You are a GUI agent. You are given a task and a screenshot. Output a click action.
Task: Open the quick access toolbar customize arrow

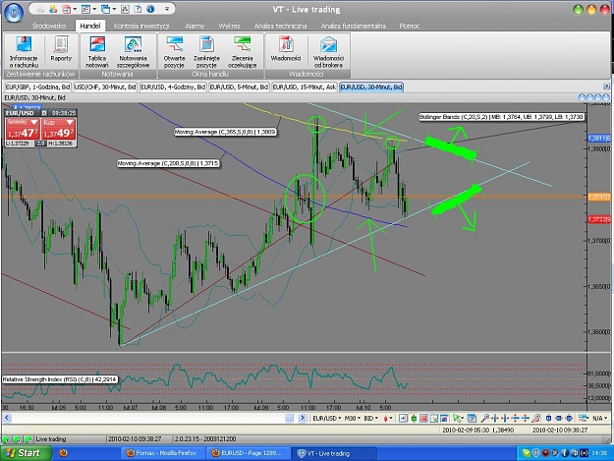coord(167,9)
